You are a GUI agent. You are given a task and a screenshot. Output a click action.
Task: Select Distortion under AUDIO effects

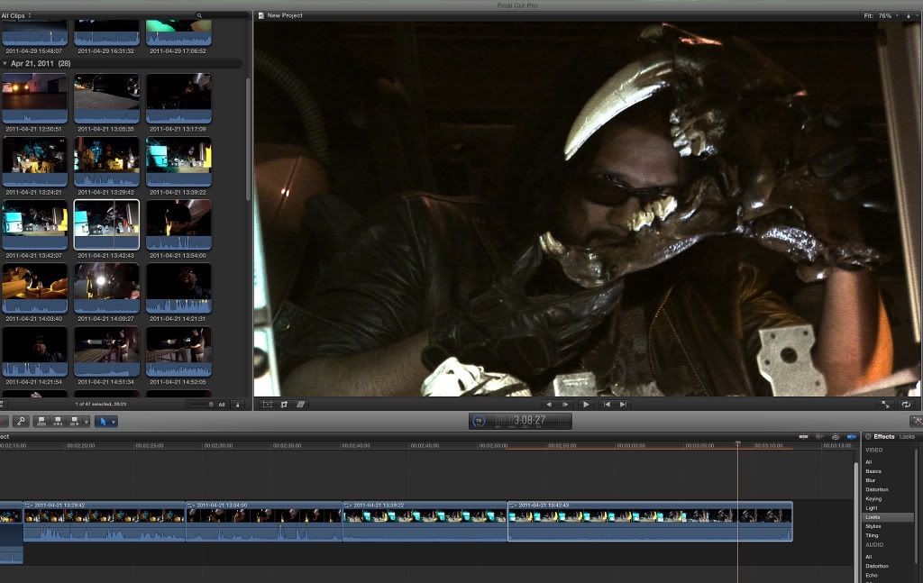(877, 566)
